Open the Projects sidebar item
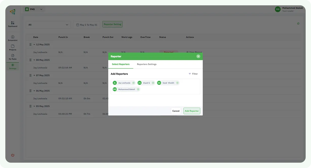 pyautogui.click(x=12, y=47)
